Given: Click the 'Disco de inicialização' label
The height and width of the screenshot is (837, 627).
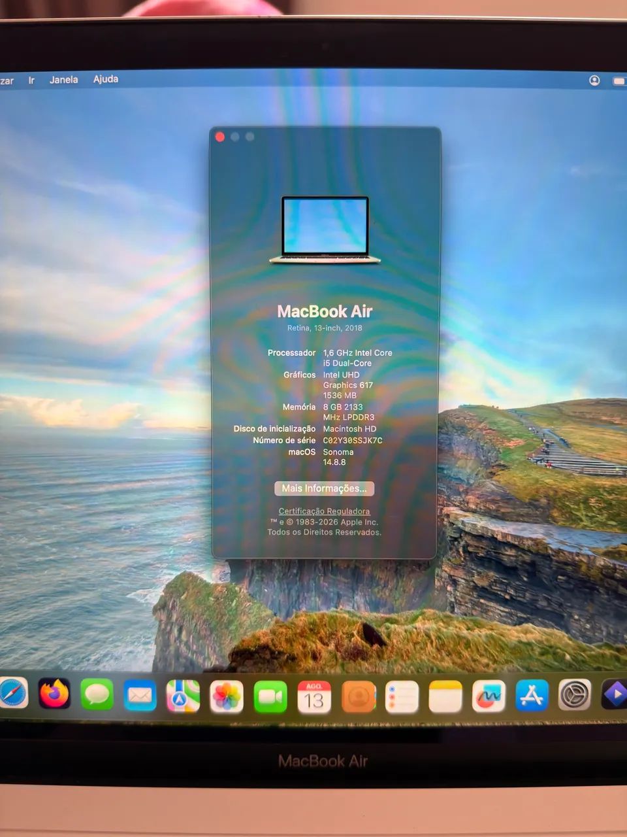Looking at the screenshot, I should pos(274,429).
